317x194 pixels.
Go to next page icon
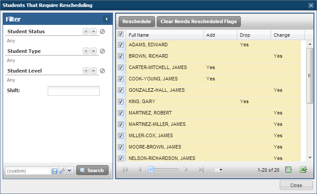187,170
